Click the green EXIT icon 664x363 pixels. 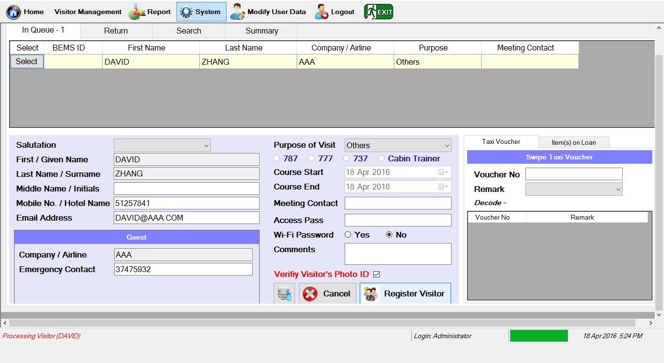coord(379,12)
